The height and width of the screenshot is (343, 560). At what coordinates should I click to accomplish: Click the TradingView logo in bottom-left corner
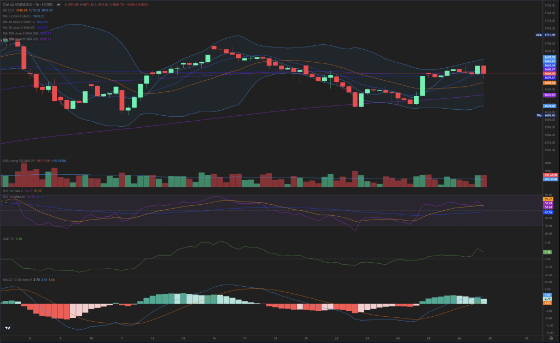point(8,328)
